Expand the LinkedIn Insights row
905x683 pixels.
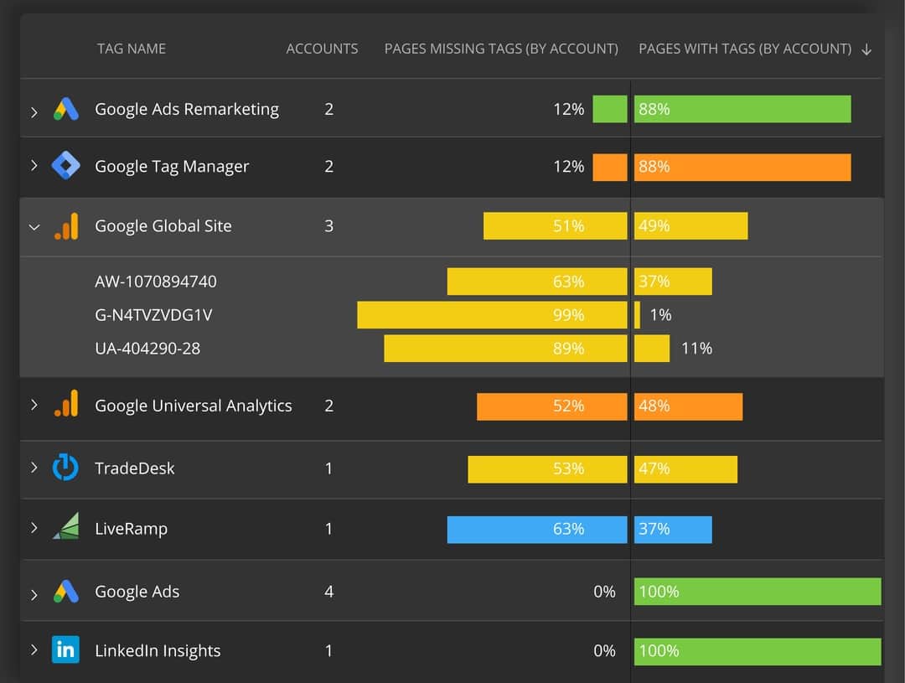pos(34,649)
